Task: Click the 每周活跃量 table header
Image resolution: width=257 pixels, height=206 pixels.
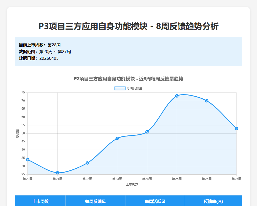Action: (155, 201)
